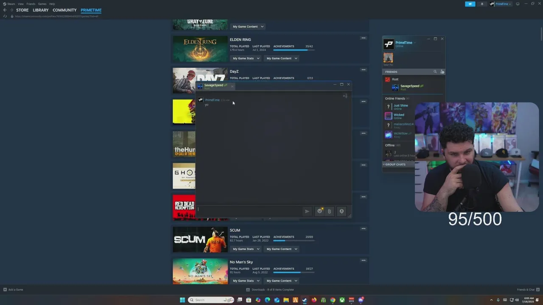Open the COMMUNITY tab
The height and width of the screenshot is (305, 543).
click(x=64, y=10)
